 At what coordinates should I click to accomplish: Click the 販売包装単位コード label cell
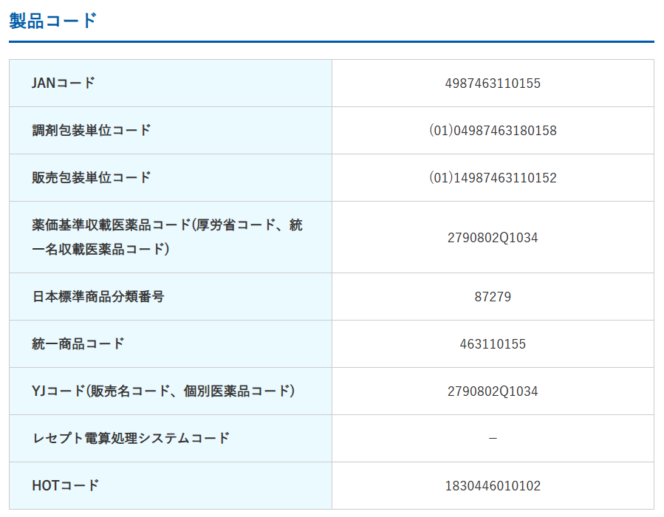click(92, 177)
